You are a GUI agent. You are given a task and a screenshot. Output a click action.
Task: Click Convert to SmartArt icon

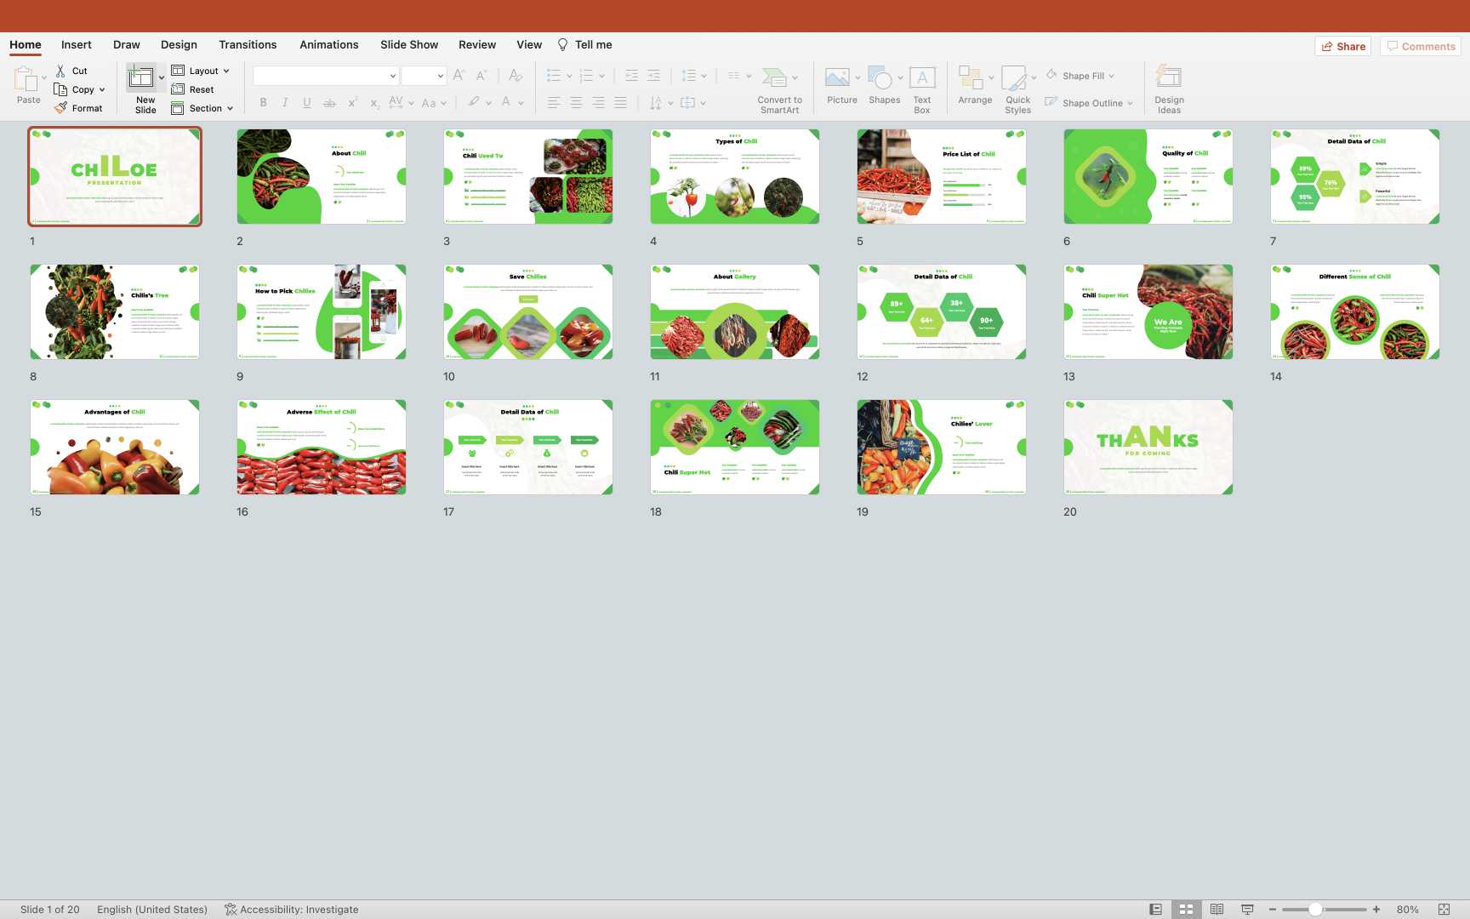tap(774, 78)
